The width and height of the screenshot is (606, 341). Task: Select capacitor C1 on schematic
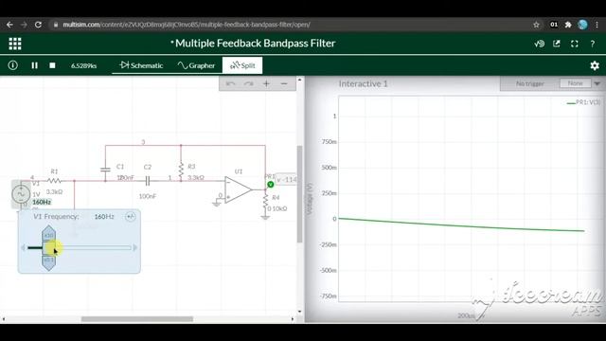(105, 170)
